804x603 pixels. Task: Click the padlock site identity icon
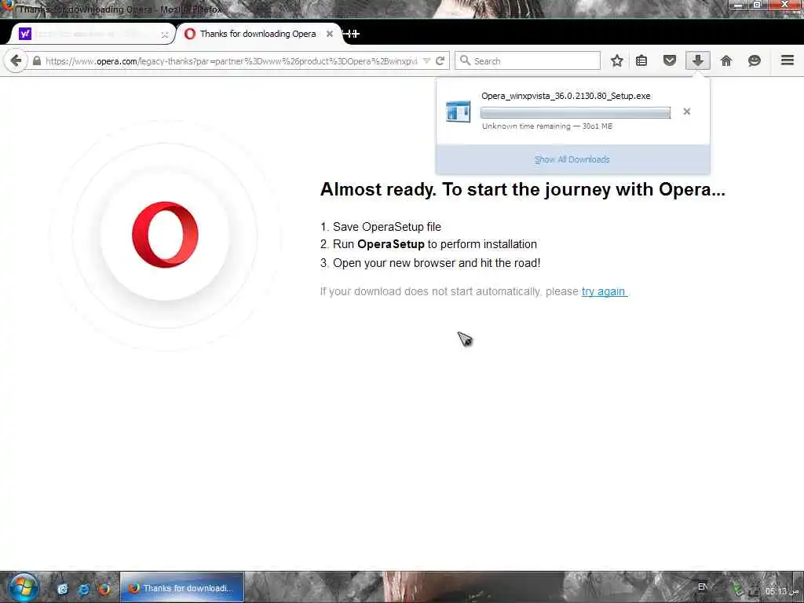(36, 61)
